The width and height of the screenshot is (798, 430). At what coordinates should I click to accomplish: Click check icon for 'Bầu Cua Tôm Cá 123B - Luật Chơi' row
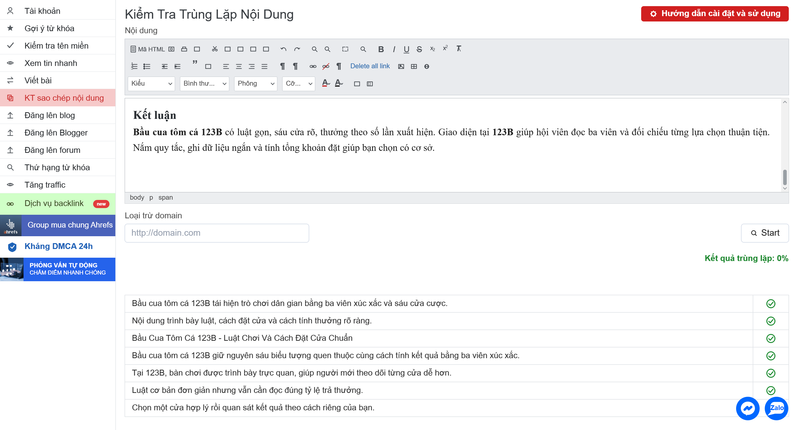pos(771,338)
